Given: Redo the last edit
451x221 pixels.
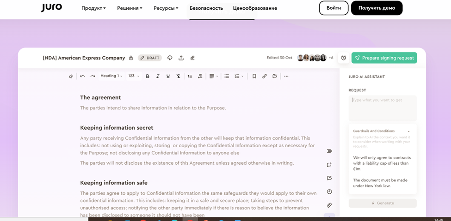Looking at the screenshot, I should point(93,76).
